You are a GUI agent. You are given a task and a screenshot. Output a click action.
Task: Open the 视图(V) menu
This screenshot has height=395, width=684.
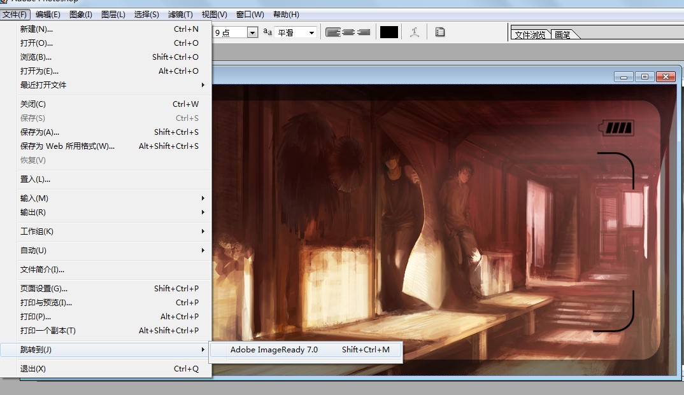click(x=214, y=15)
